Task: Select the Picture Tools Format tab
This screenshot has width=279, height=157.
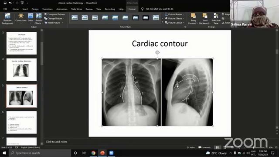Action: tap(132, 9)
